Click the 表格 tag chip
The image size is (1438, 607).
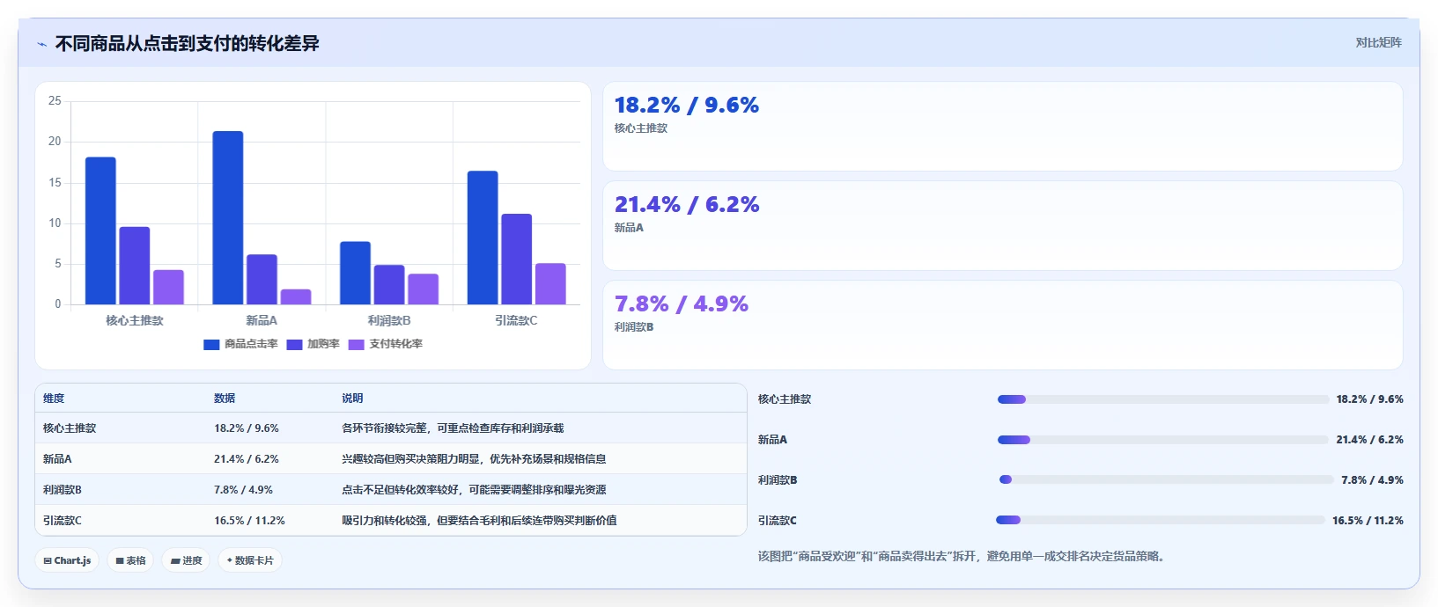[130, 560]
